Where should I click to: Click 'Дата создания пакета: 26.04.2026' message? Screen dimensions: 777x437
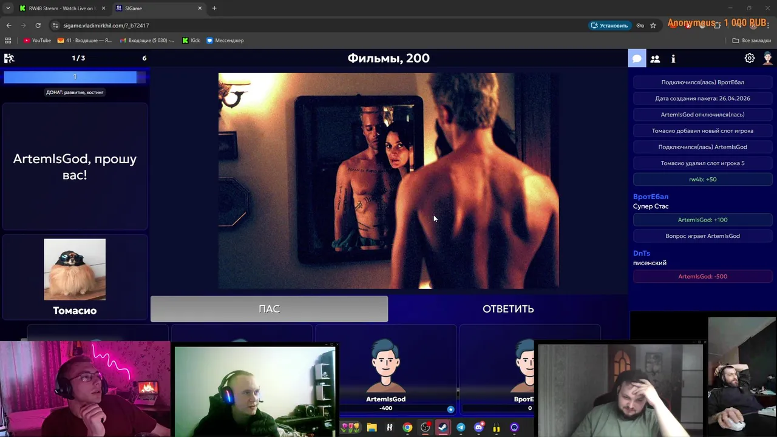702,98
